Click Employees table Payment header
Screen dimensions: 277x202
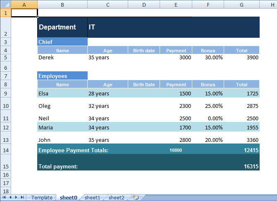176,84
